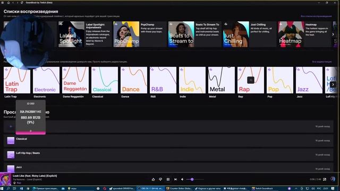Click the Lofi Hip Hop recent row icon
Image resolution: width=340 pixels, height=191 pixels.
tap(11, 154)
